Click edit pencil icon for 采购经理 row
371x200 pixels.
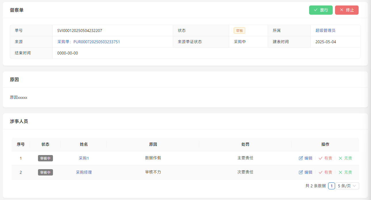301,172
